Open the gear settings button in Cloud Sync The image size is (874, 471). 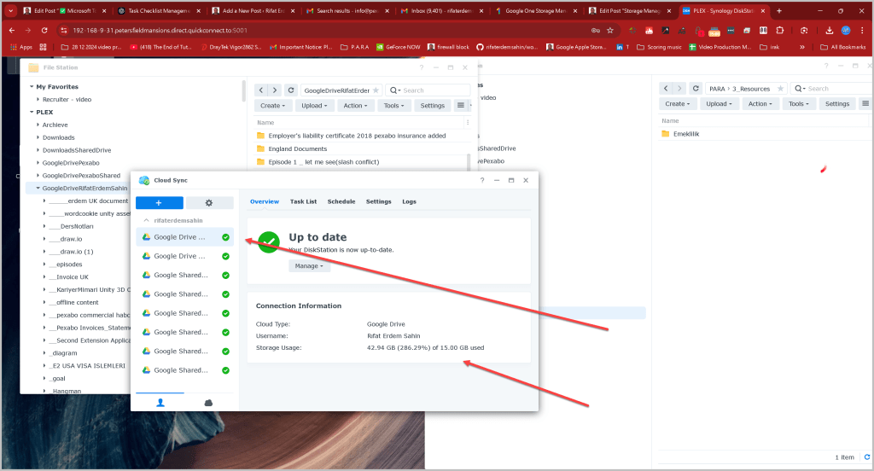[209, 203]
